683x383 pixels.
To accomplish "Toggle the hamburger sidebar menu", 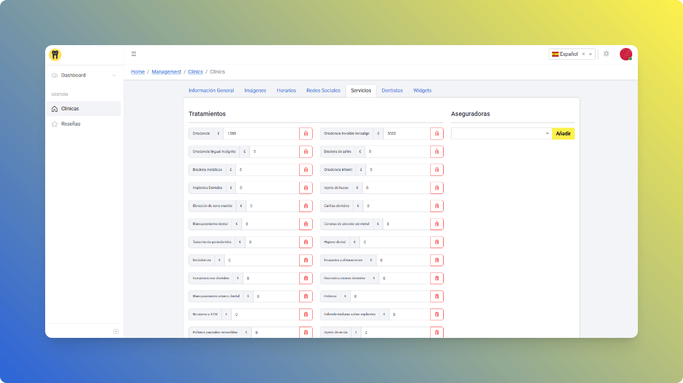I will (x=134, y=54).
